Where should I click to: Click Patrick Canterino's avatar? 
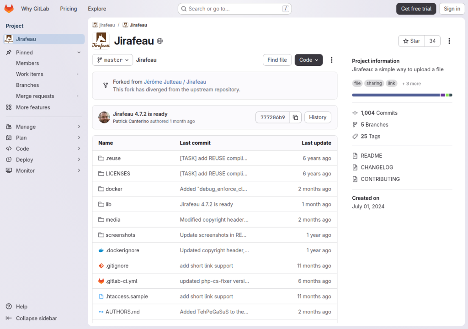coord(104,117)
